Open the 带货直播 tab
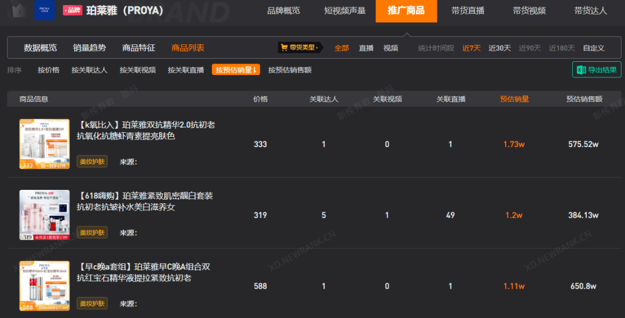 [x=468, y=11]
